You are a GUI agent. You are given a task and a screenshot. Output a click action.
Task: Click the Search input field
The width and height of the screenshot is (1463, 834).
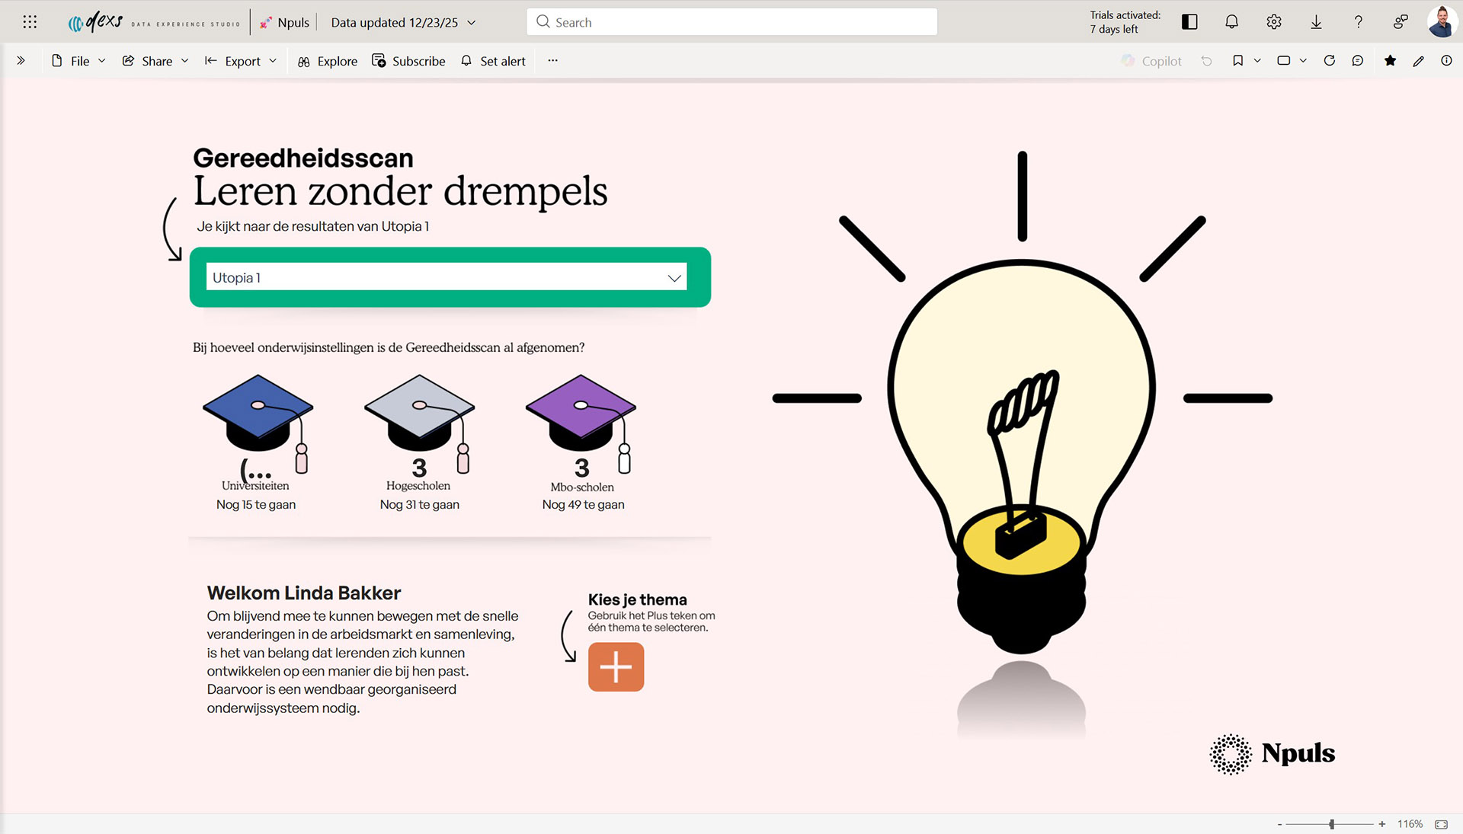[731, 22]
